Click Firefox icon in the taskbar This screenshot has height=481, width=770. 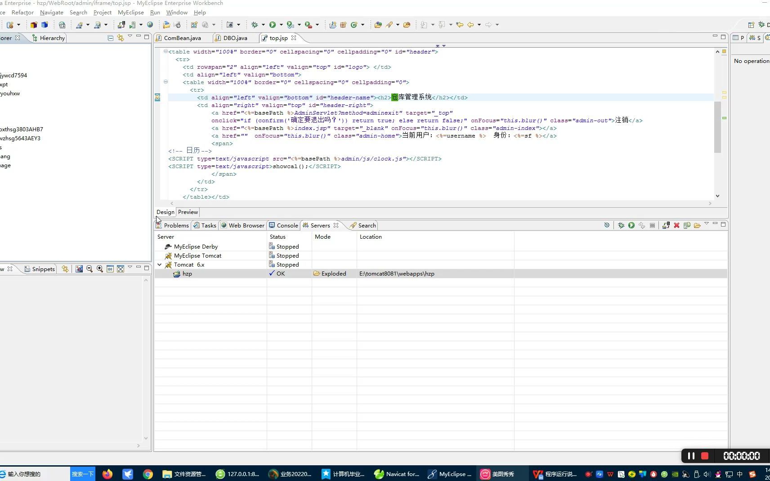pos(107,474)
